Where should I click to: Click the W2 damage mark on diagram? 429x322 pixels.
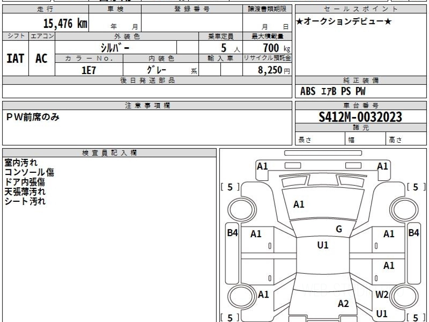point(382,294)
